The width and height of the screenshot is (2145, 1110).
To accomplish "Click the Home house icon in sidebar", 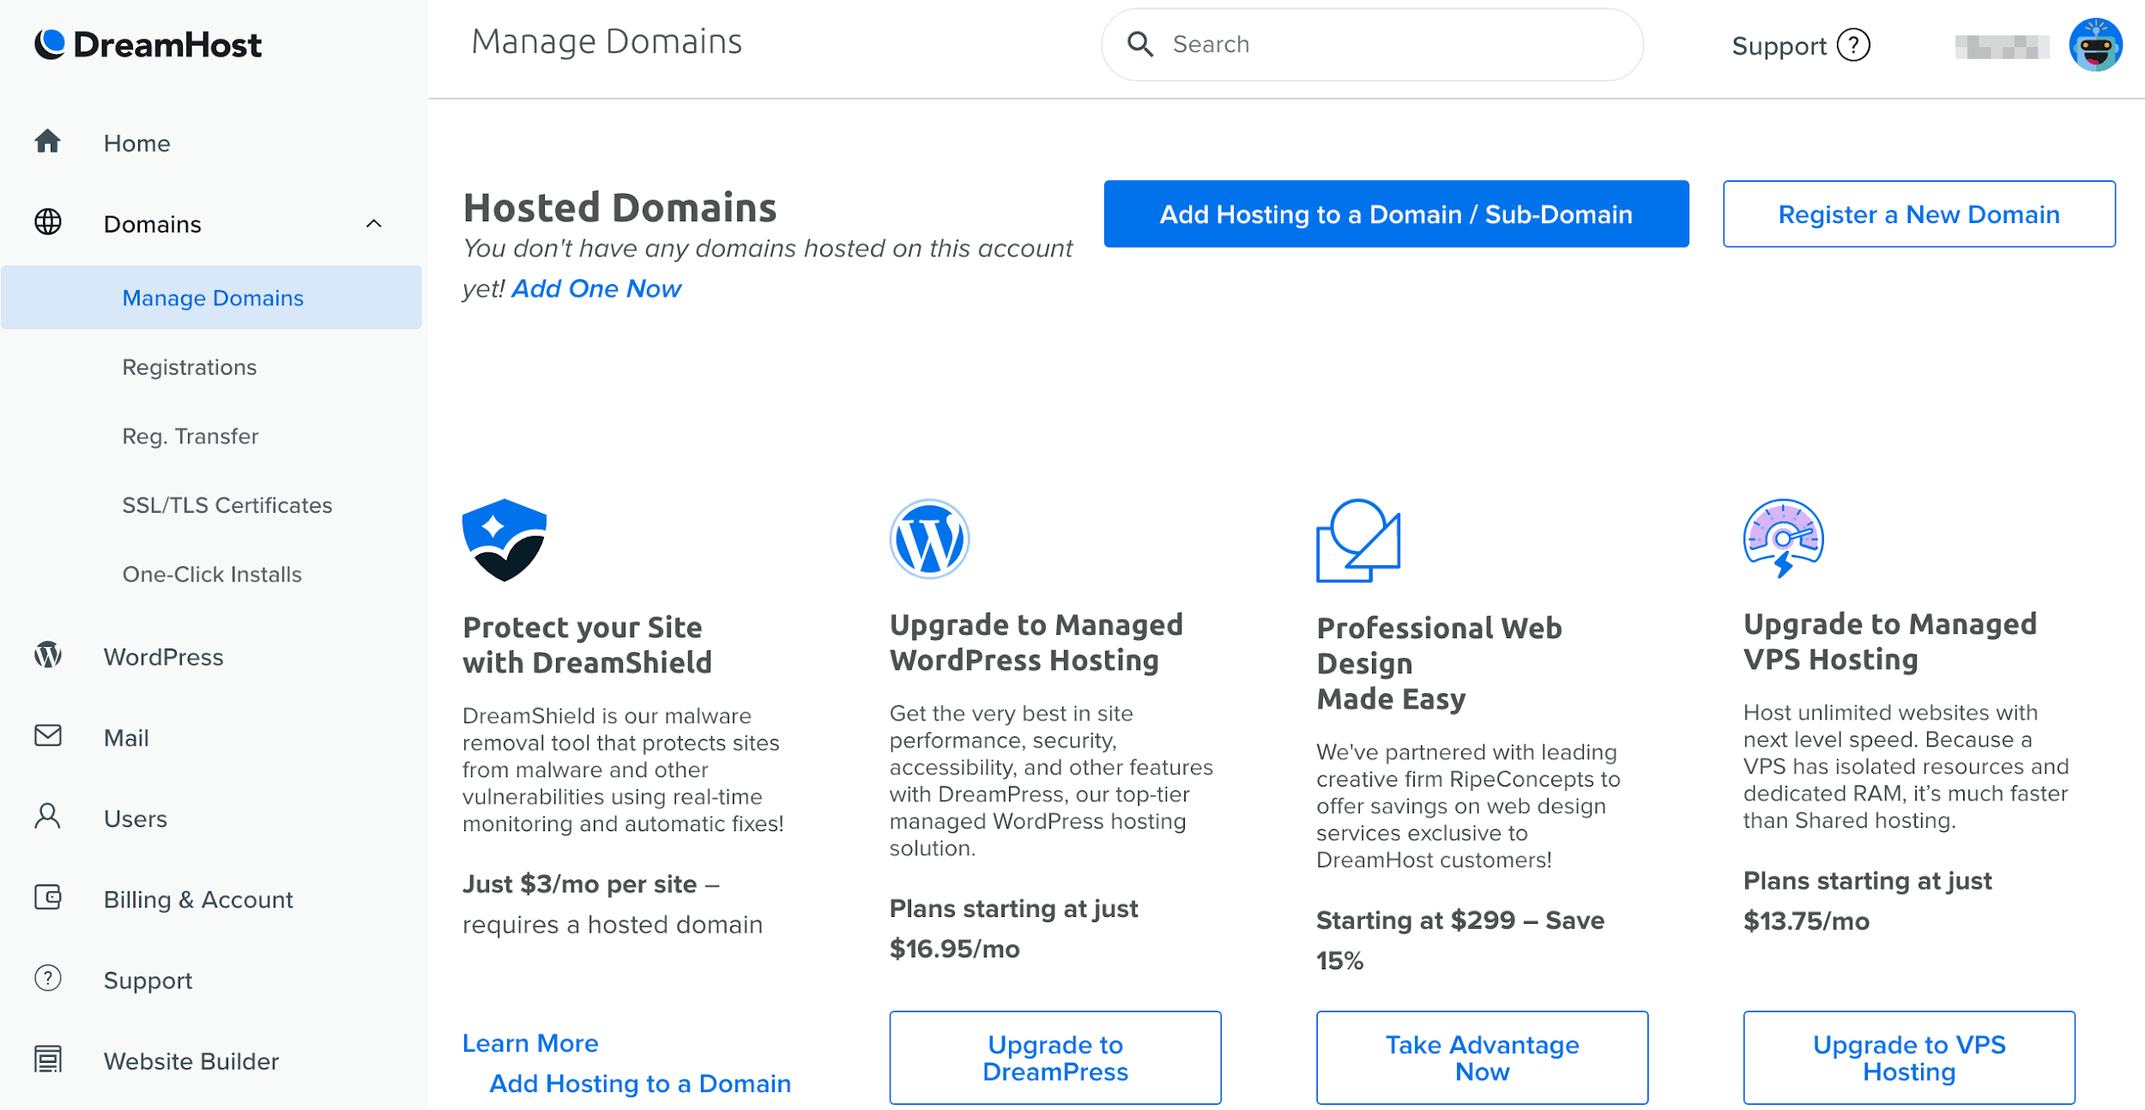I will [48, 142].
